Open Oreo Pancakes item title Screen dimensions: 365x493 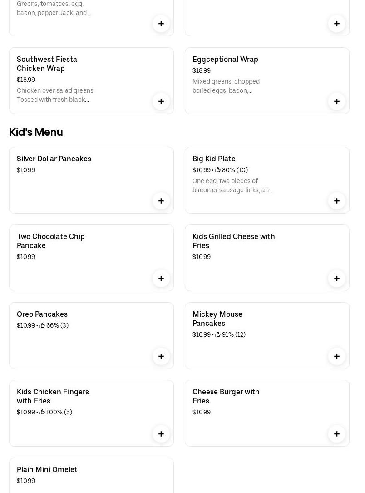(42, 314)
